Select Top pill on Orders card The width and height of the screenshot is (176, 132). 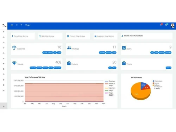(x=152, y=52)
